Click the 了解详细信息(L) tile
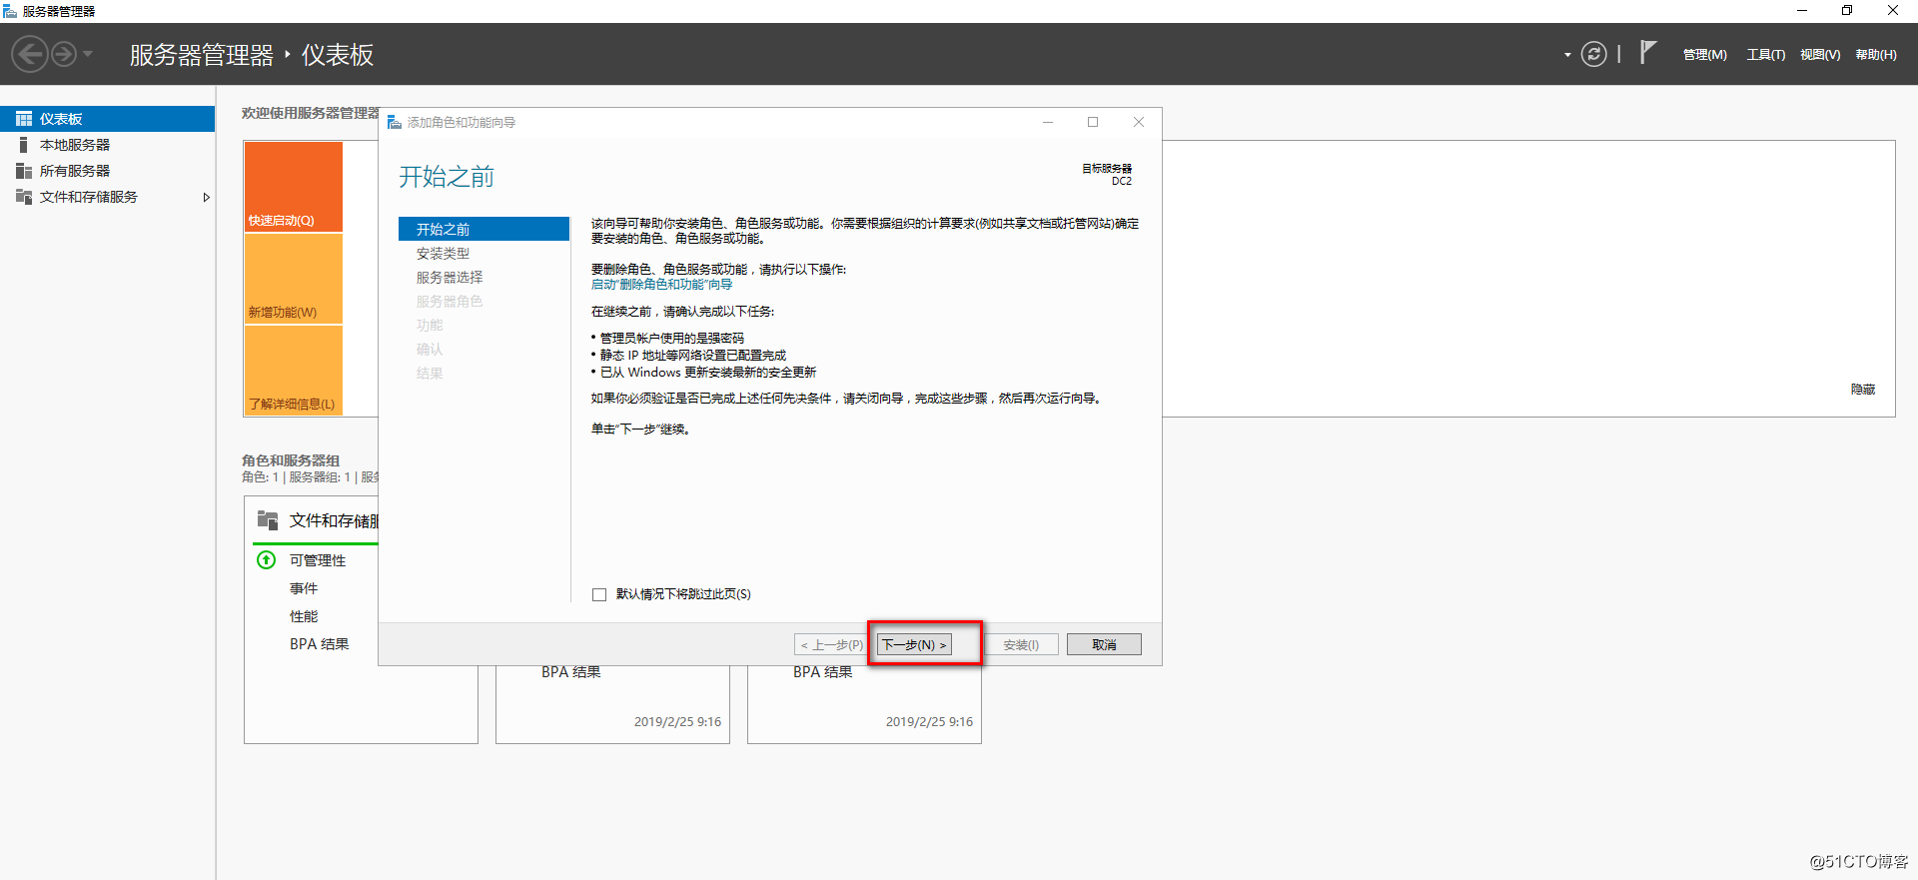The width and height of the screenshot is (1918, 880). tap(294, 371)
